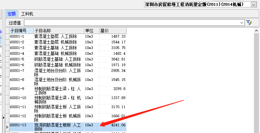Apply filter using the funnel lightning icon

click(x=249, y=23)
